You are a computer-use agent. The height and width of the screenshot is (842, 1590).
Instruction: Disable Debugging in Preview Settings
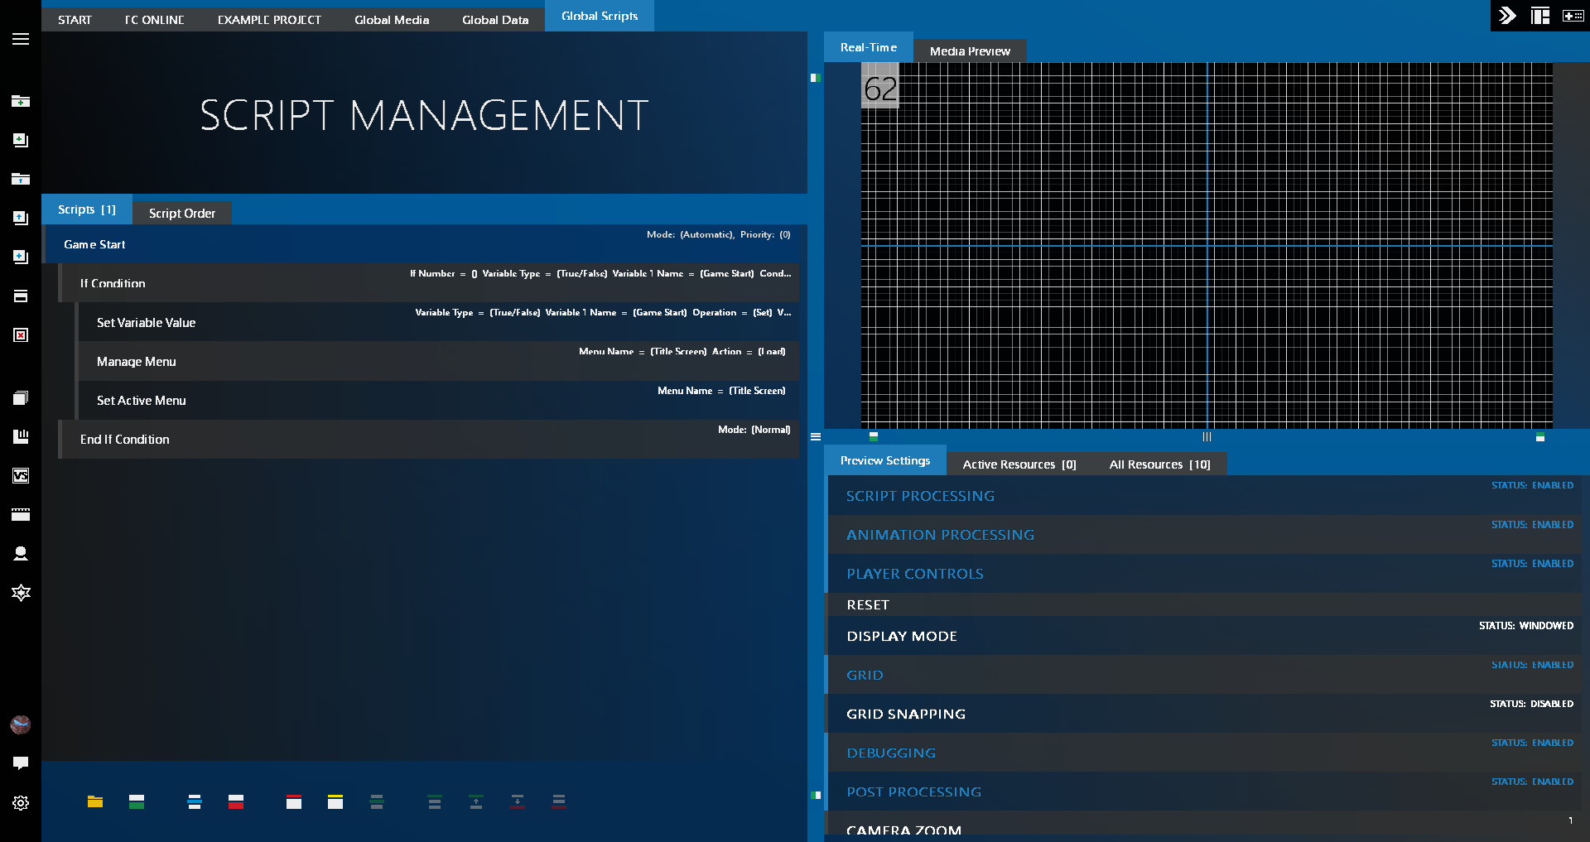click(x=891, y=753)
